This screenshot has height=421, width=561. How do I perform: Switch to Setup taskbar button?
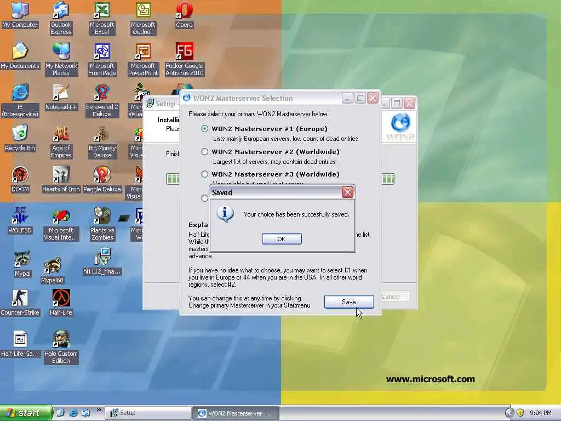coord(148,413)
